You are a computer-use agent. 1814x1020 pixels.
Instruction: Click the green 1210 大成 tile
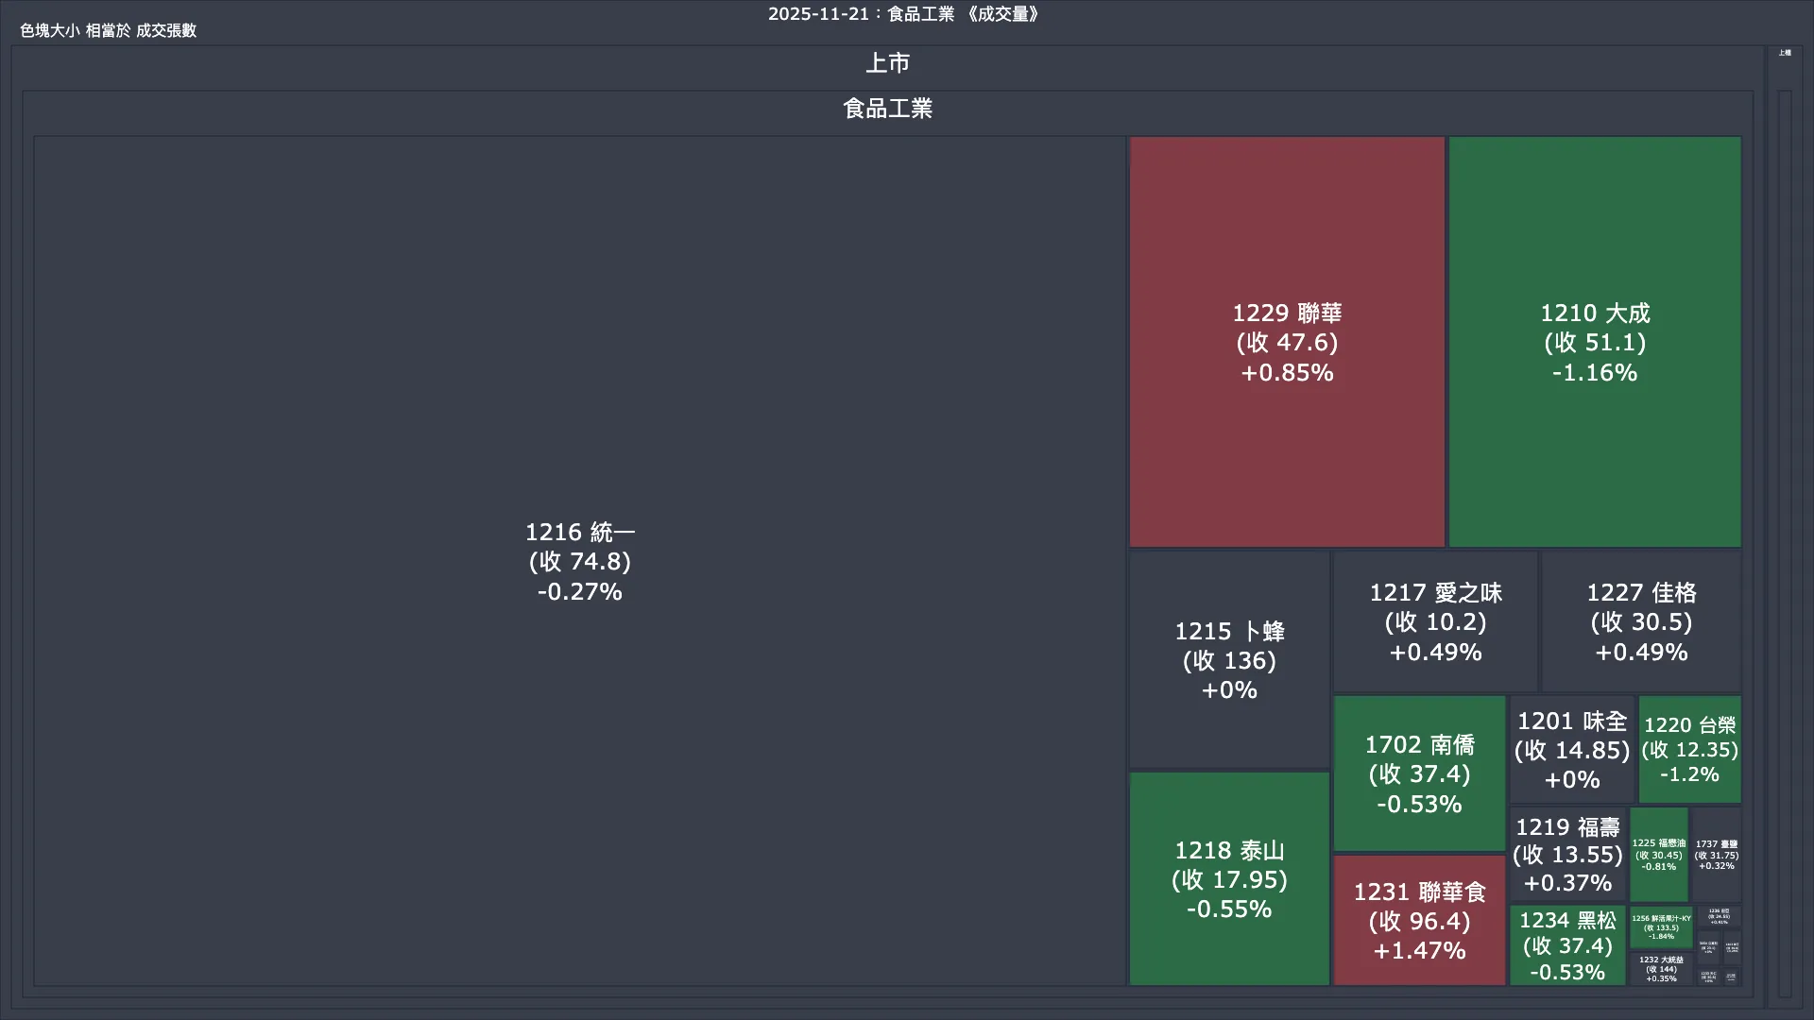(1594, 342)
